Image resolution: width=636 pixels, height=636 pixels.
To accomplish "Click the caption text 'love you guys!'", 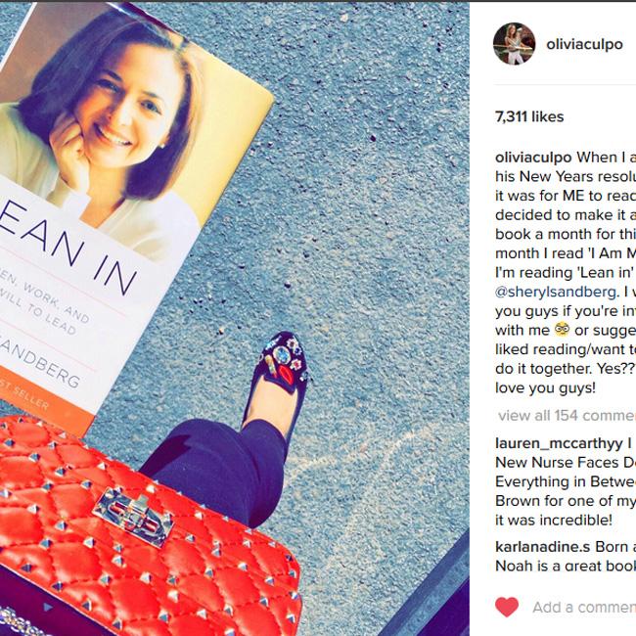I will pos(545,387).
